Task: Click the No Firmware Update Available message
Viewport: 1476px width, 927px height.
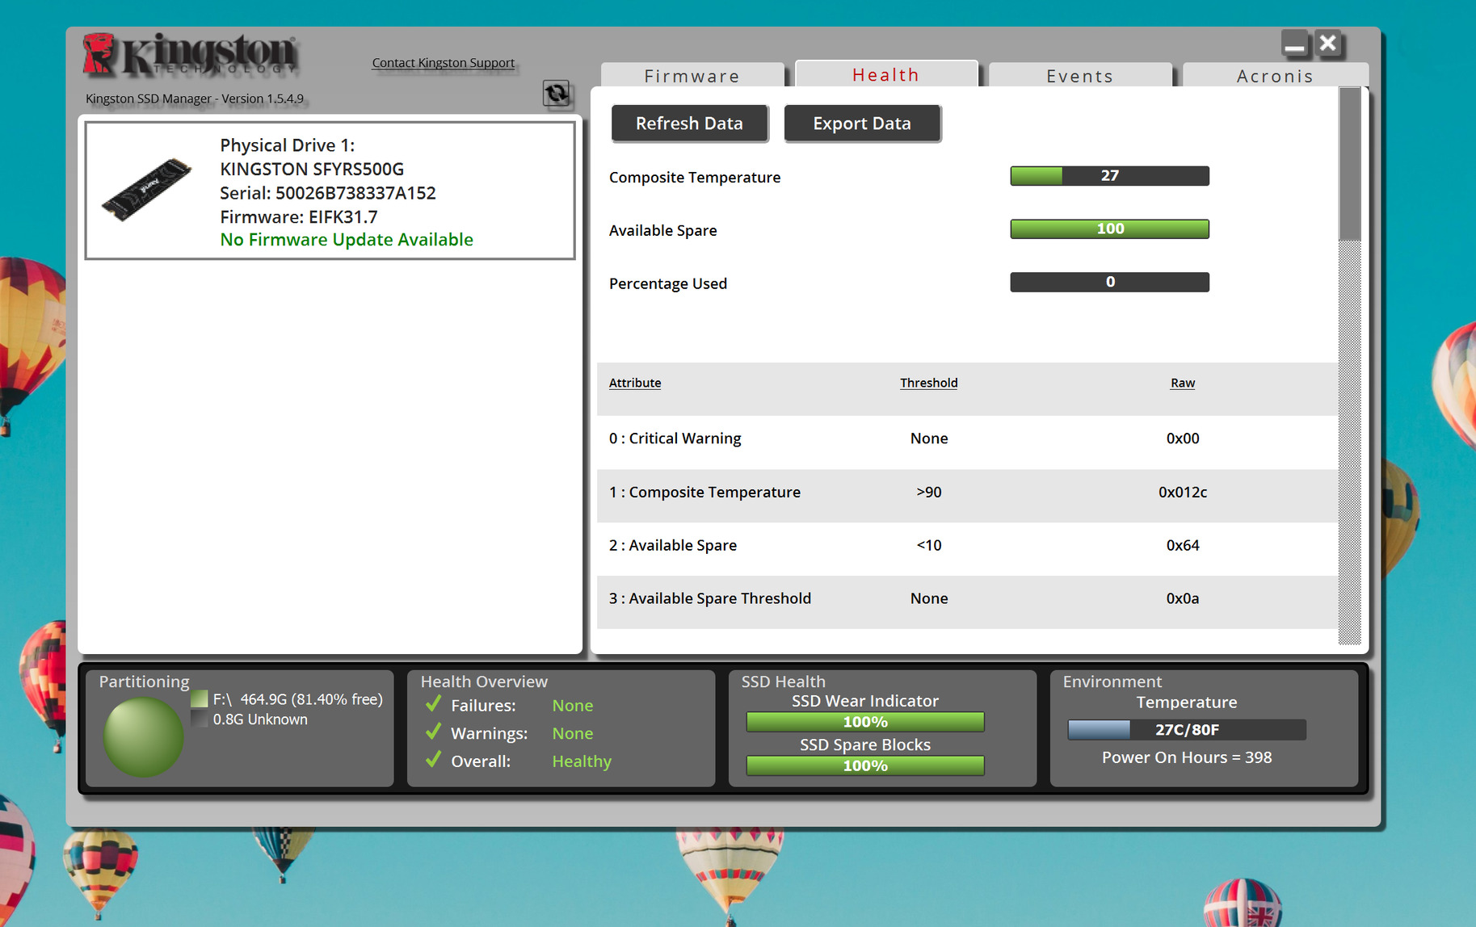Action: click(x=347, y=240)
